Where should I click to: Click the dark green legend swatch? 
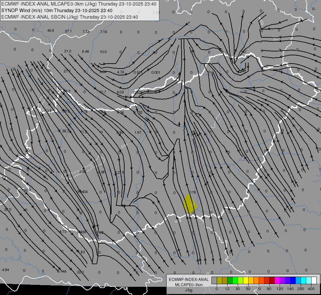[x=230, y=280]
